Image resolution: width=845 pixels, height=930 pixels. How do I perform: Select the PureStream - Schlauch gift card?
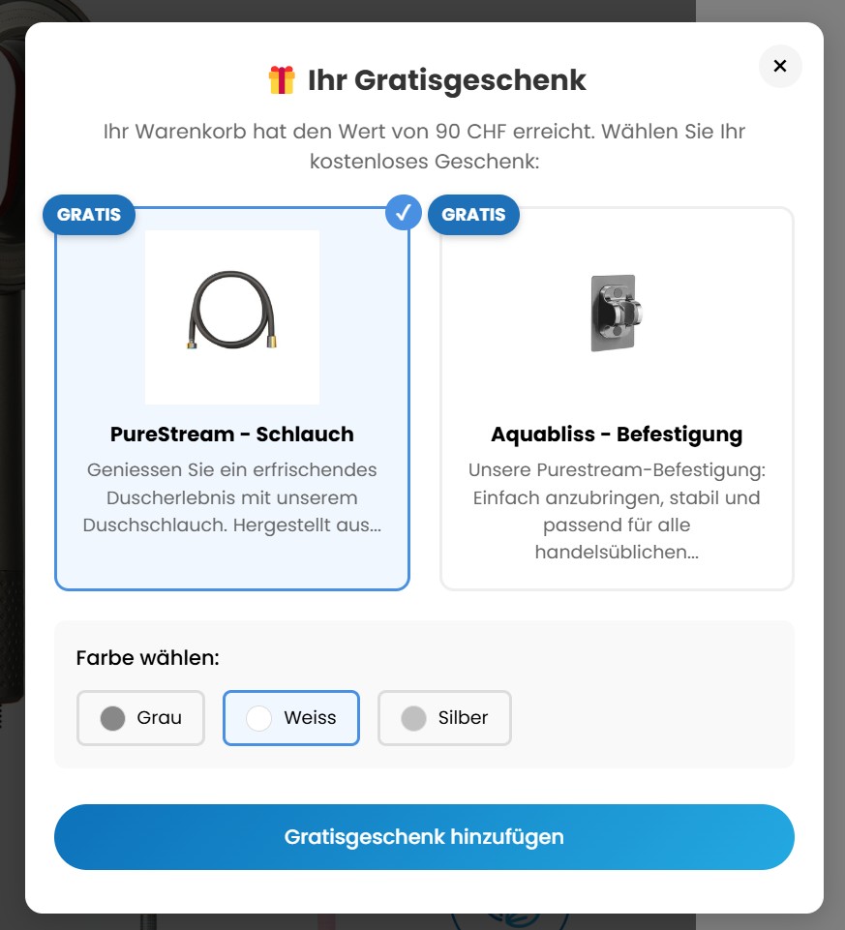click(x=232, y=399)
